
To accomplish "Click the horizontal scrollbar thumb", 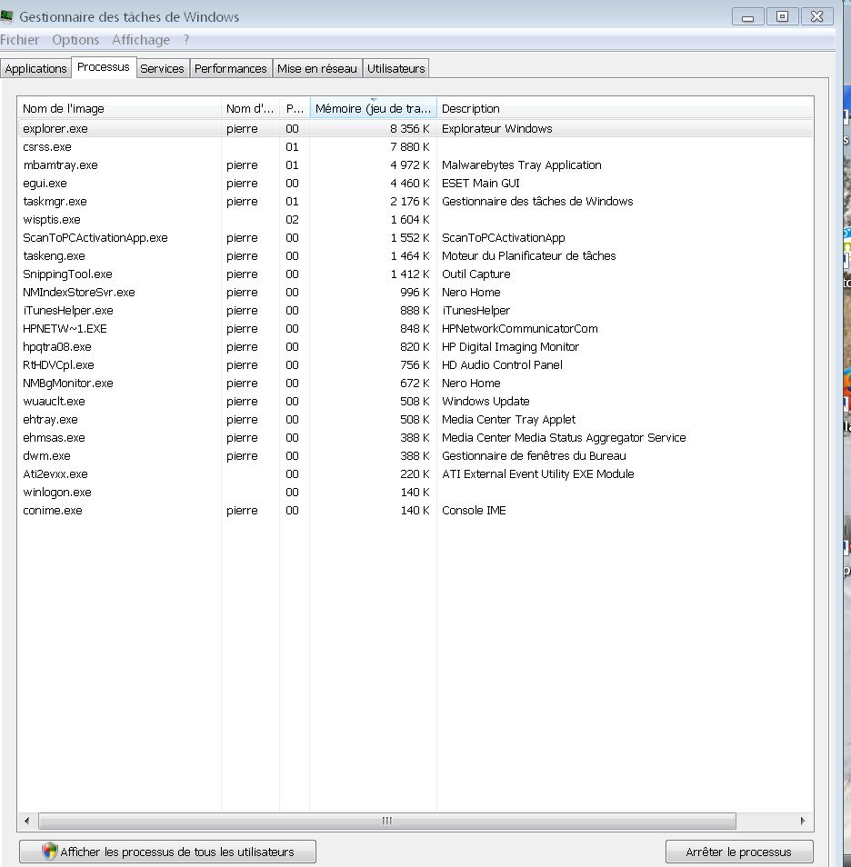I will pyautogui.click(x=386, y=821).
